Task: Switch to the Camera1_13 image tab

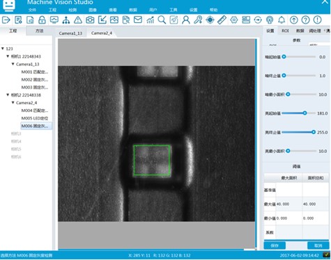Action: (x=70, y=33)
